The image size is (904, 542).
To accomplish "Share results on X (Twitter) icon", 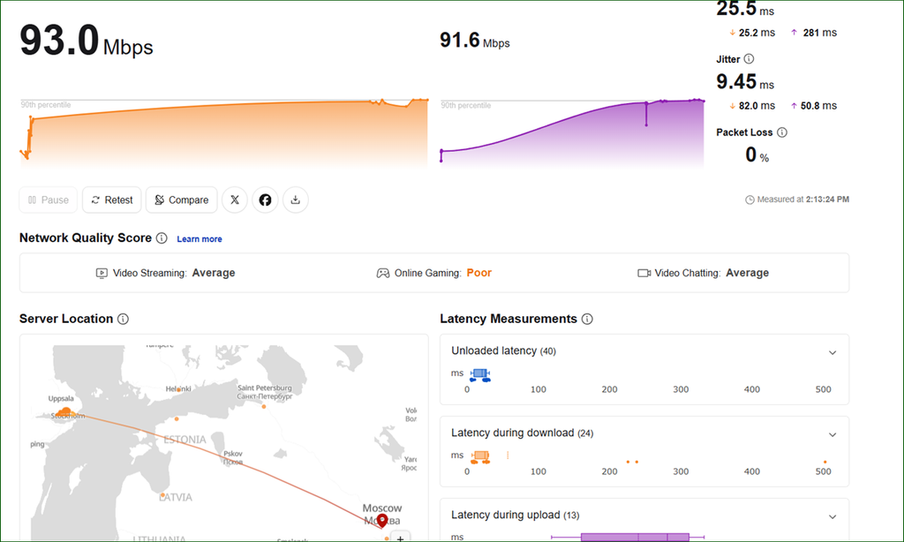I will (235, 200).
